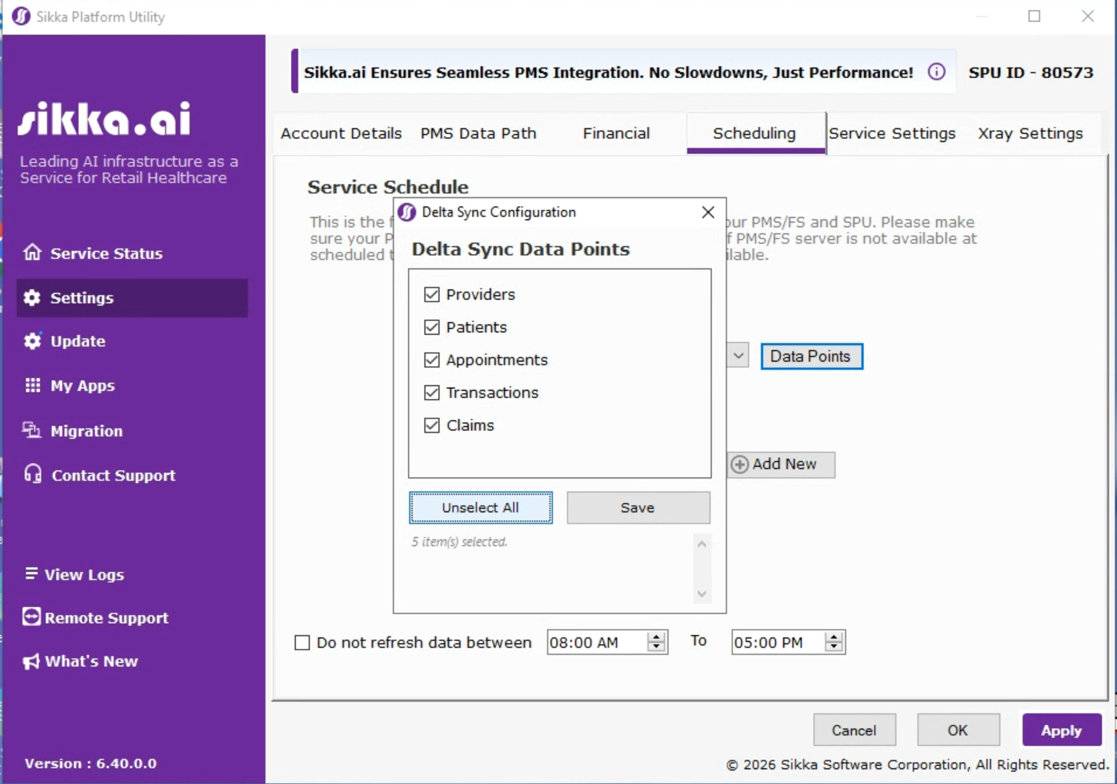Viewport: 1117px width, 784px height.
Task: Click the Settings gear icon in sidebar
Action: pyautogui.click(x=32, y=298)
